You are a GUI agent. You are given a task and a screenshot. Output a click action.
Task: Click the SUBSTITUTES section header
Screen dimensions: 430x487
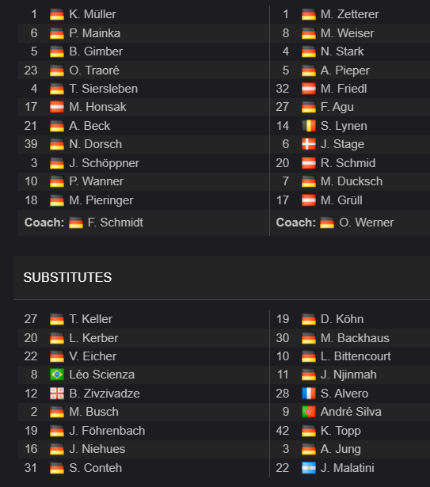tap(67, 277)
